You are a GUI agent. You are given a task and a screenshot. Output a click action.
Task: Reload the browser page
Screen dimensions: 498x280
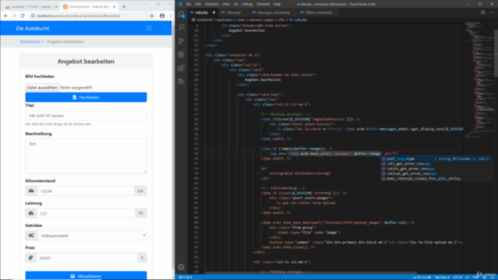pos(23,16)
